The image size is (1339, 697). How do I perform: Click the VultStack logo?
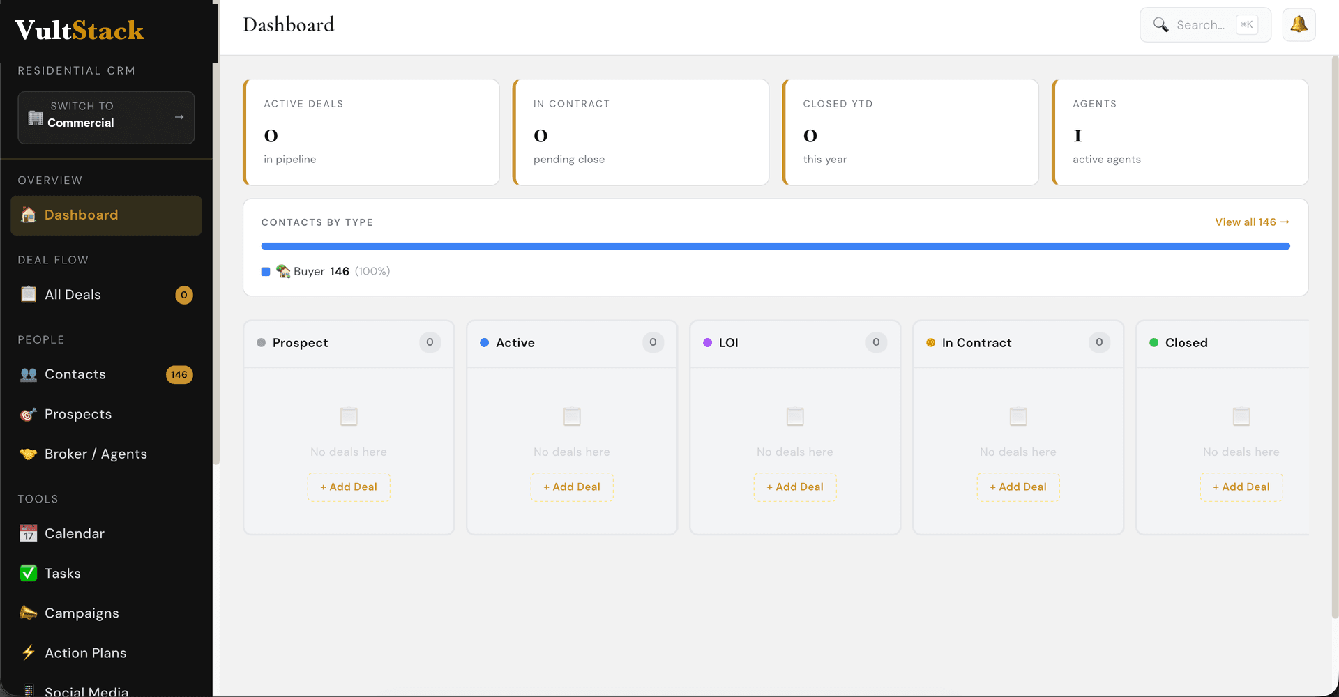[79, 30]
